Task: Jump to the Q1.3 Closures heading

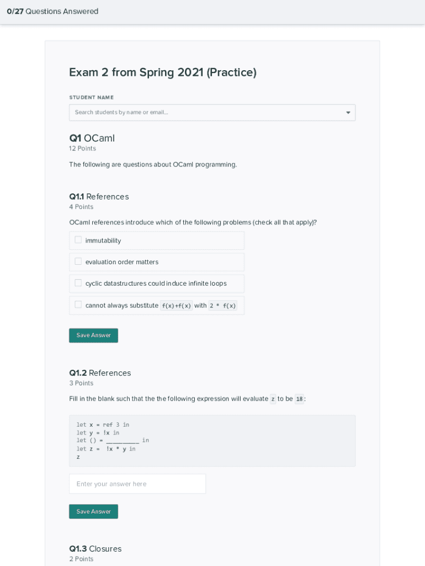Action: [95, 549]
